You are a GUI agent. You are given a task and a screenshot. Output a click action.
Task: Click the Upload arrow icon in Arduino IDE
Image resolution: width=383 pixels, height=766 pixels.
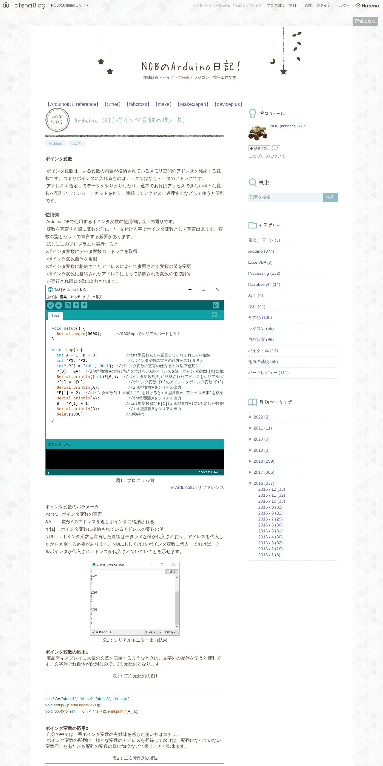[58, 305]
